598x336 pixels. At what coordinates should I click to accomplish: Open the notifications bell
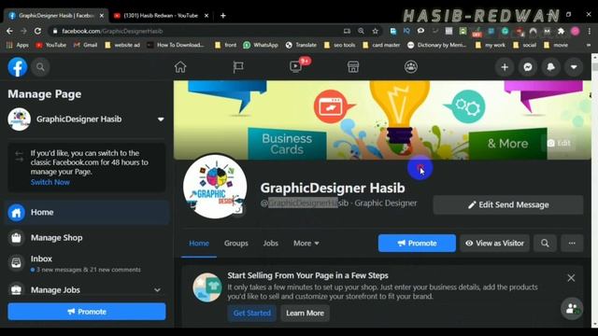[550, 67]
